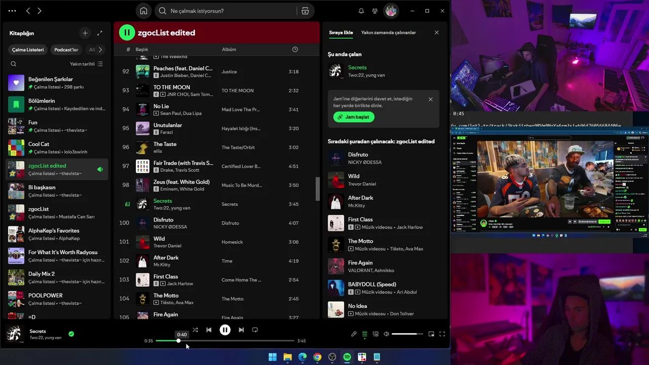Open the Spotify Home page
The height and width of the screenshot is (365, 649).
(143, 11)
